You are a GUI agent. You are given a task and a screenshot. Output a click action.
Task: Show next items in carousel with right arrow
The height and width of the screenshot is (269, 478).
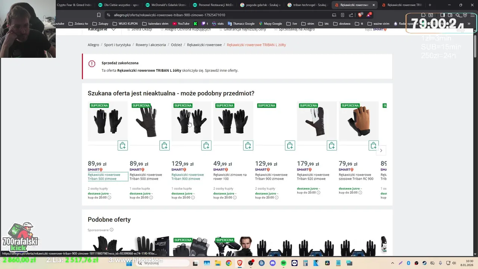click(381, 150)
